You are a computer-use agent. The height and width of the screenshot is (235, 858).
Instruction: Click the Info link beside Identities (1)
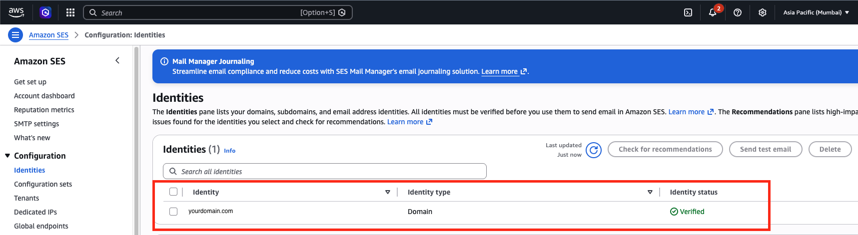coord(229,151)
